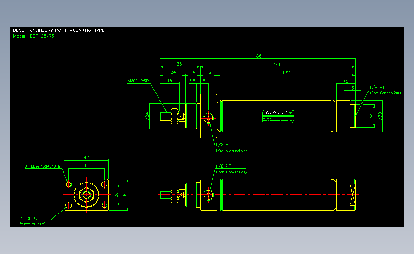Click the '20' dimension in front view

pyautogui.click(x=117, y=195)
